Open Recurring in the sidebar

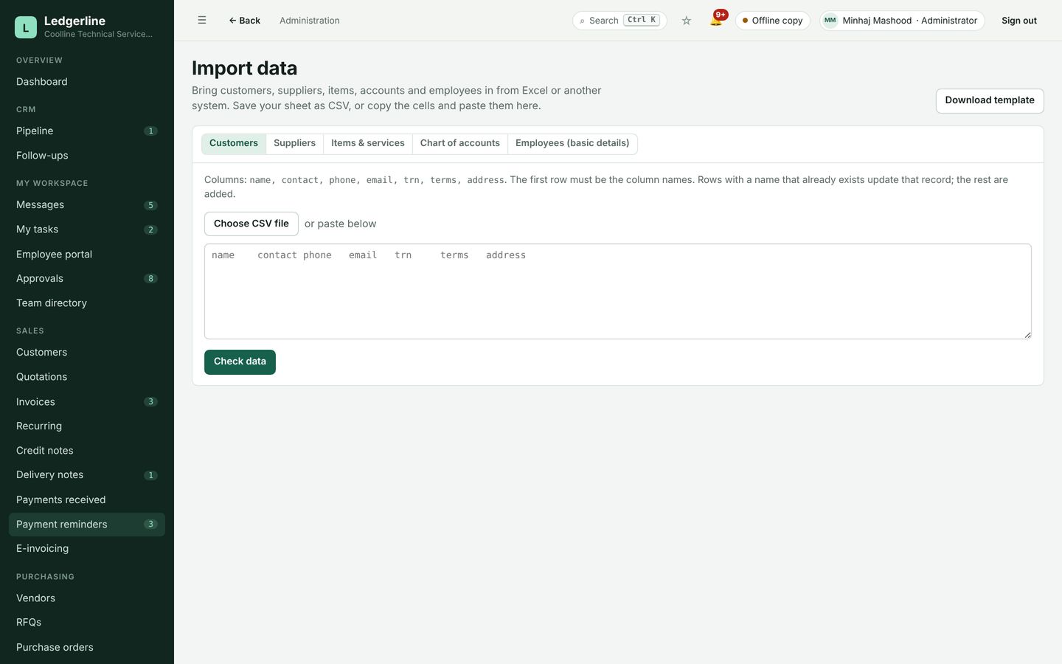87,426
